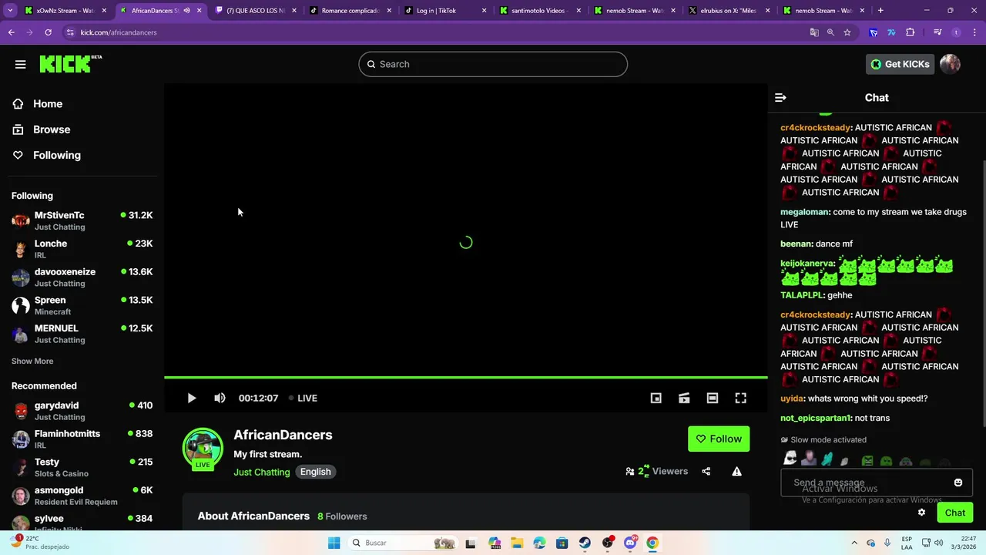Open Testy Slots & Casino channel
Image resolution: width=986 pixels, height=555 pixels.
(x=82, y=467)
